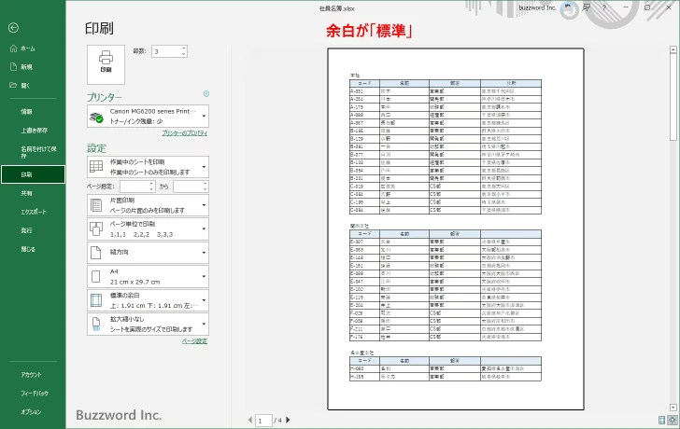Open 片面印刷 duplex dropdown
The image size is (680, 429).
(148, 205)
